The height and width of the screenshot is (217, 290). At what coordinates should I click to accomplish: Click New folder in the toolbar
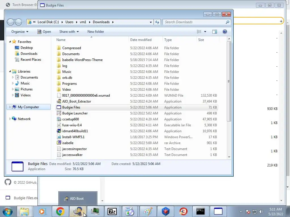[96, 32]
